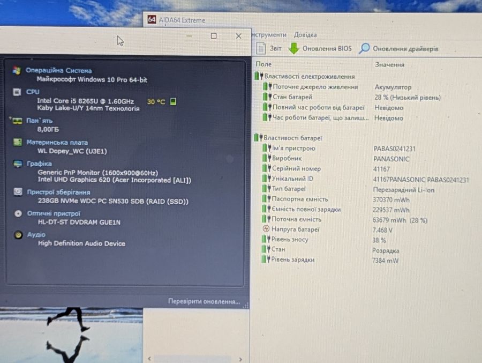
Task: Open the Довідка menu
Action: [305, 35]
